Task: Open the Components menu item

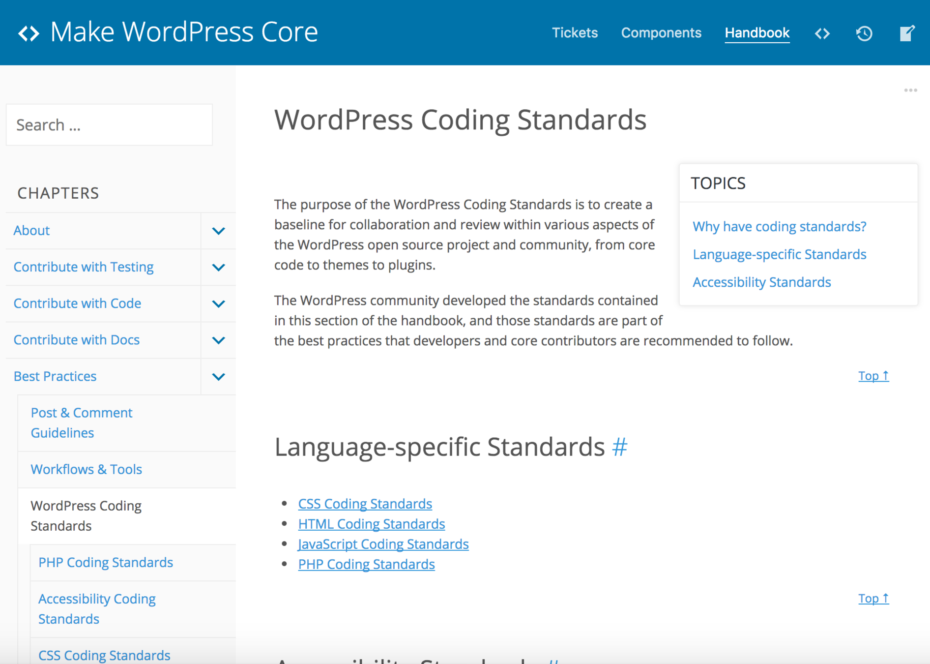Action: point(661,33)
